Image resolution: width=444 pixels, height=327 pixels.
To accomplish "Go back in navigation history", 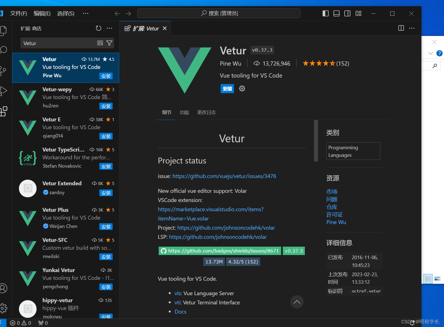I will click(117, 13).
